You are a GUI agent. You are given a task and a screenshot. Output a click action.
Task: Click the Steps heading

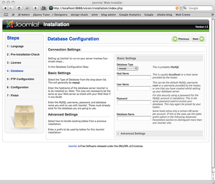point(13,38)
